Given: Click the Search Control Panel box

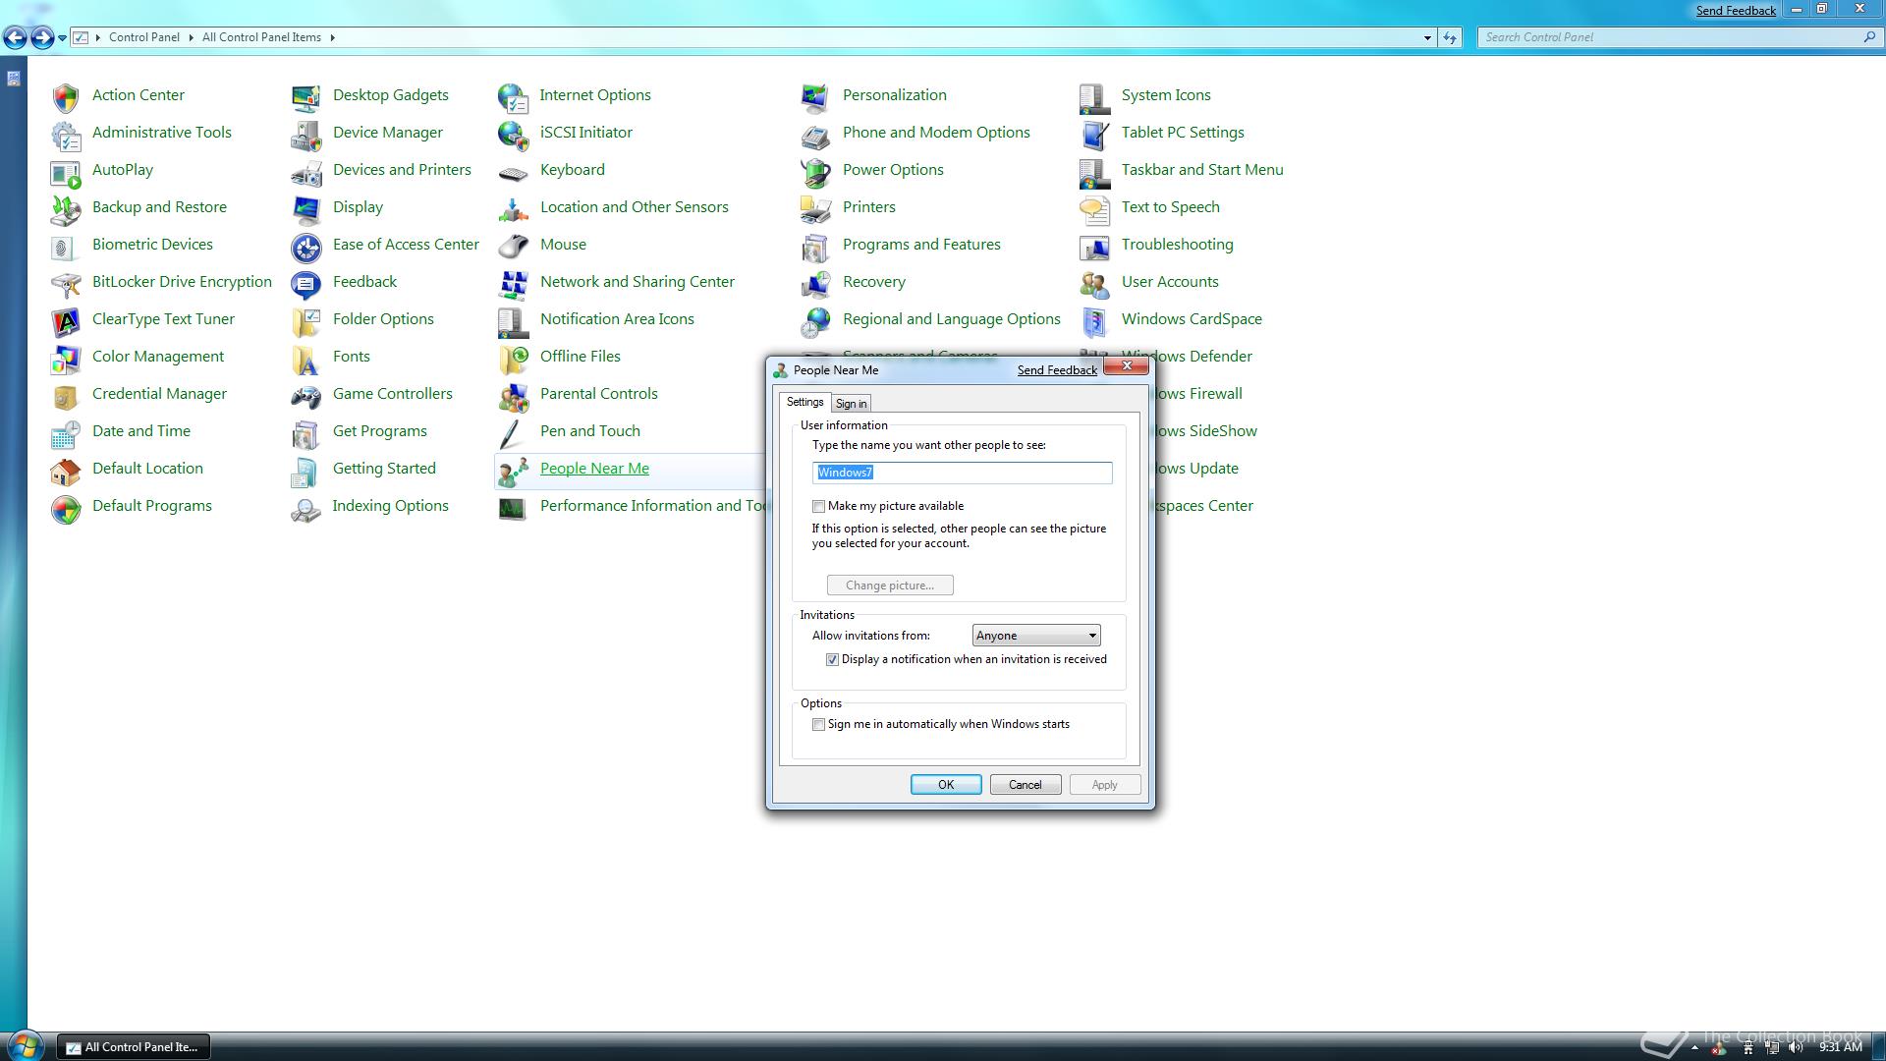Looking at the screenshot, I should 1680,37.
